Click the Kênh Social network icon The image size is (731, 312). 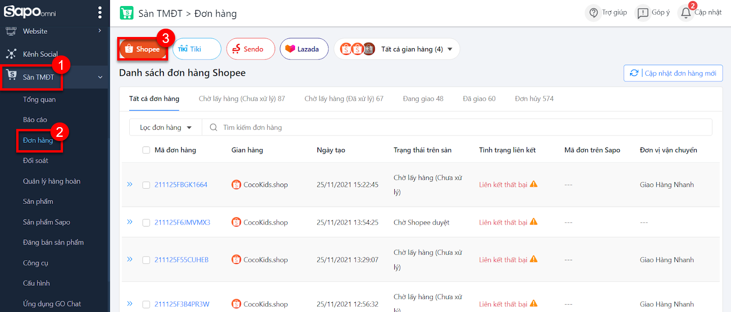(x=11, y=54)
